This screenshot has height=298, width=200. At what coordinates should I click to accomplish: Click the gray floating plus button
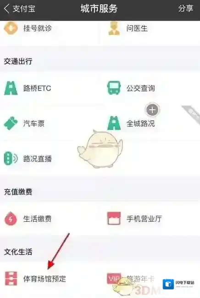coord(152,110)
